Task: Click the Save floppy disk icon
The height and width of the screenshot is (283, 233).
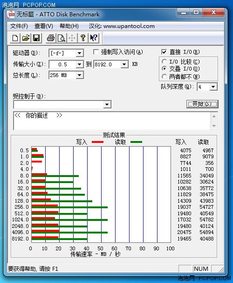Action: [36, 38]
